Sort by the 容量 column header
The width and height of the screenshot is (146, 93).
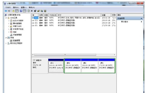click(106, 15)
